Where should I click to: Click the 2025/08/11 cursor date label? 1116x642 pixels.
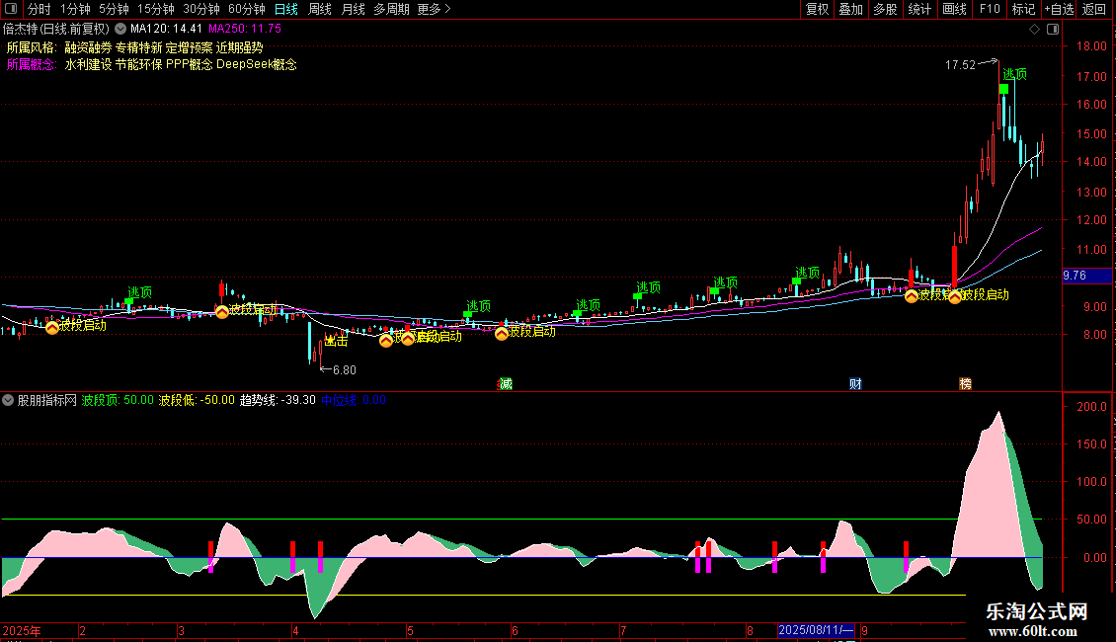coord(816,630)
